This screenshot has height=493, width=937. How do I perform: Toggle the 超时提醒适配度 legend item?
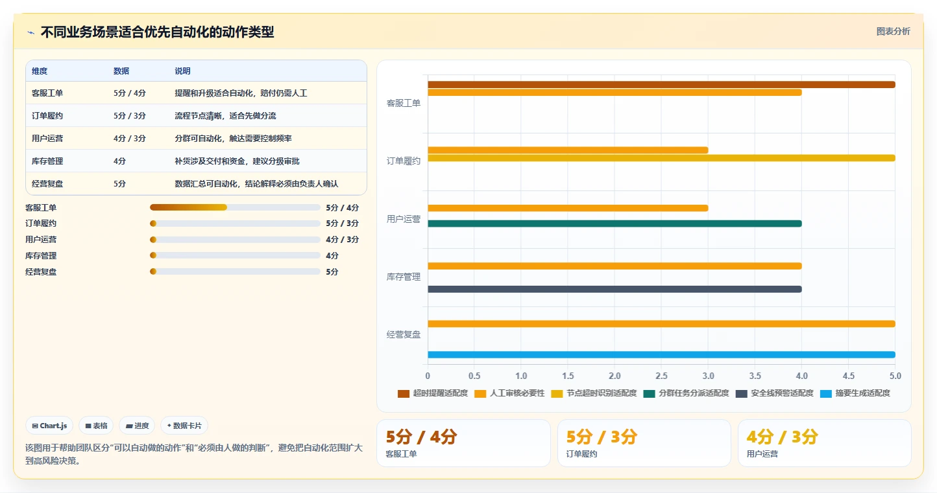pos(432,393)
